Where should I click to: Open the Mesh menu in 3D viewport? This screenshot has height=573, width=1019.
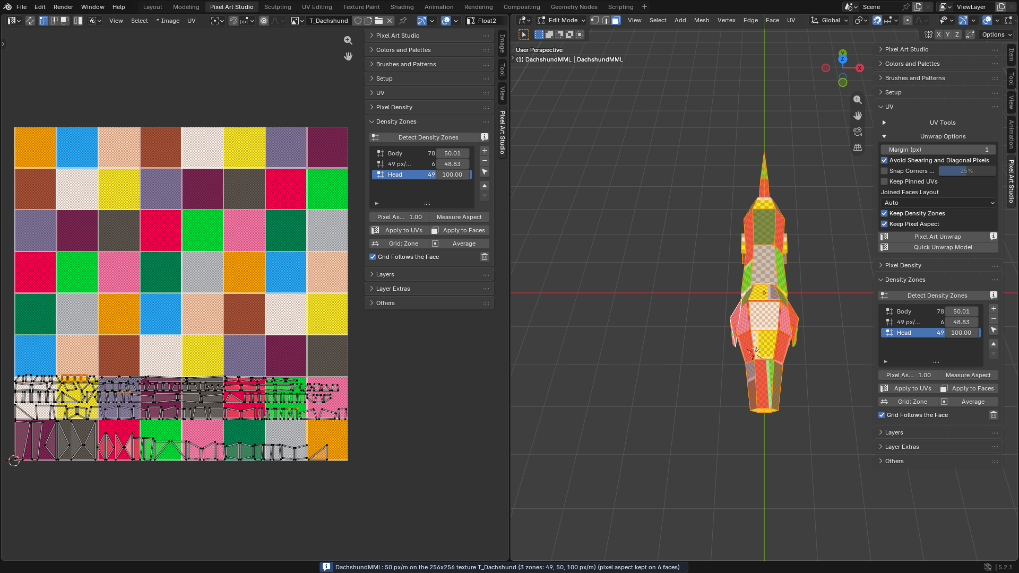[701, 20]
